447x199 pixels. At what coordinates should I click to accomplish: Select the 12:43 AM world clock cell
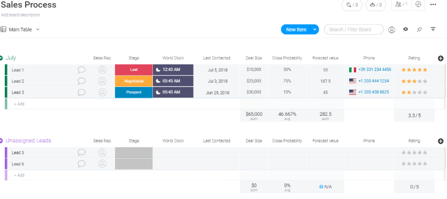coord(173,70)
